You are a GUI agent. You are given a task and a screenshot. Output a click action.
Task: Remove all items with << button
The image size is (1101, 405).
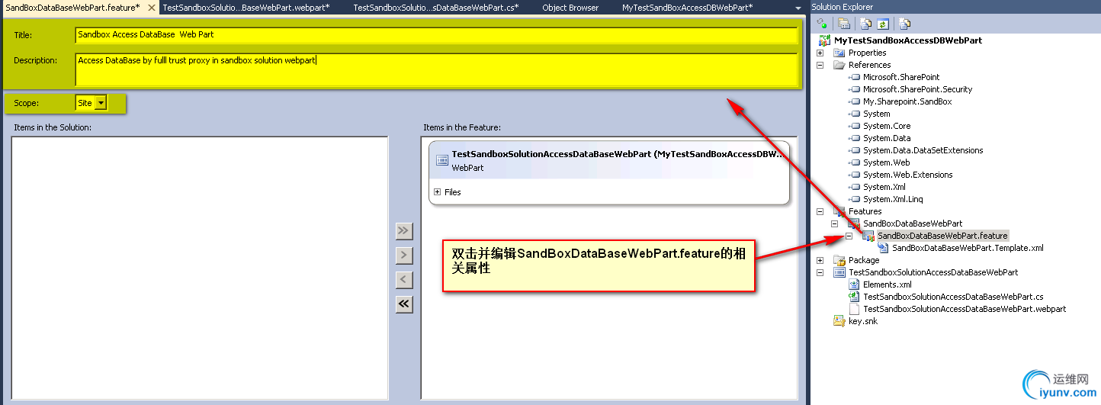coord(404,304)
